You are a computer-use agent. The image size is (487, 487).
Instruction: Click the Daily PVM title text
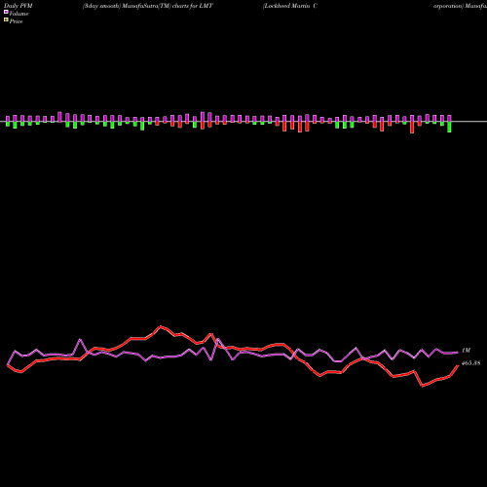[19, 6]
